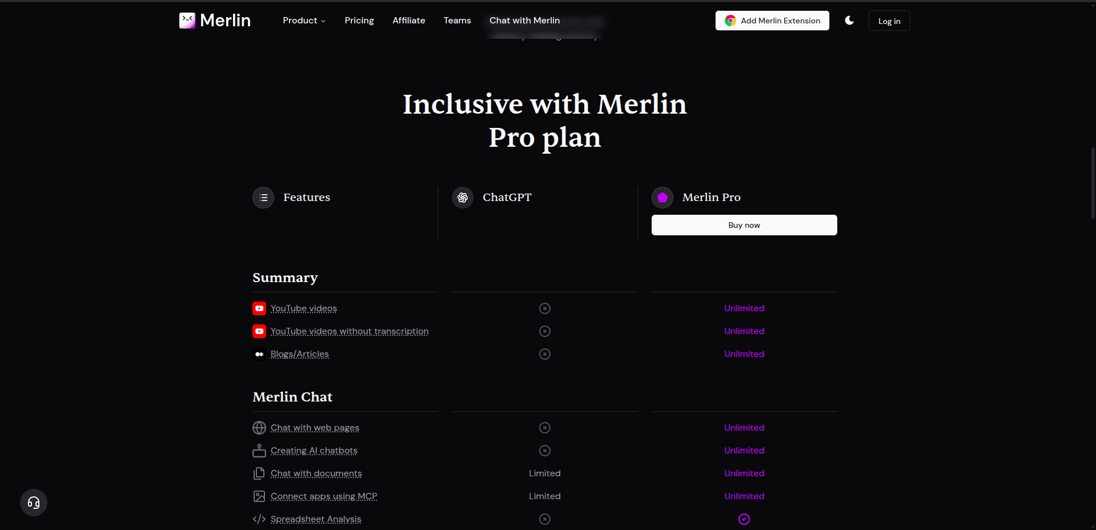The width and height of the screenshot is (1096, 530).
Task: Click Unlimited for Chat with documents row
Action: click(744, 473)
